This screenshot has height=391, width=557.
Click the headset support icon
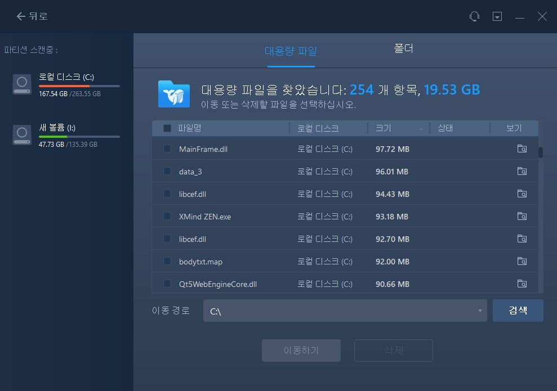(x=474, y=16)
